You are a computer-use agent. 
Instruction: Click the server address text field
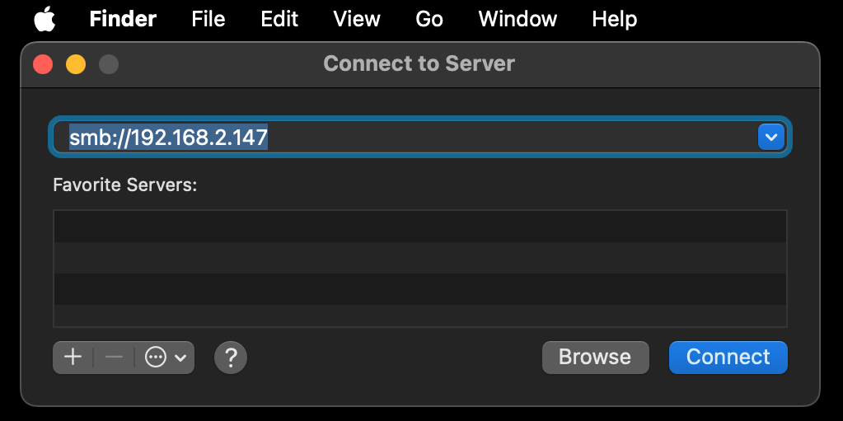coord(404,137)
